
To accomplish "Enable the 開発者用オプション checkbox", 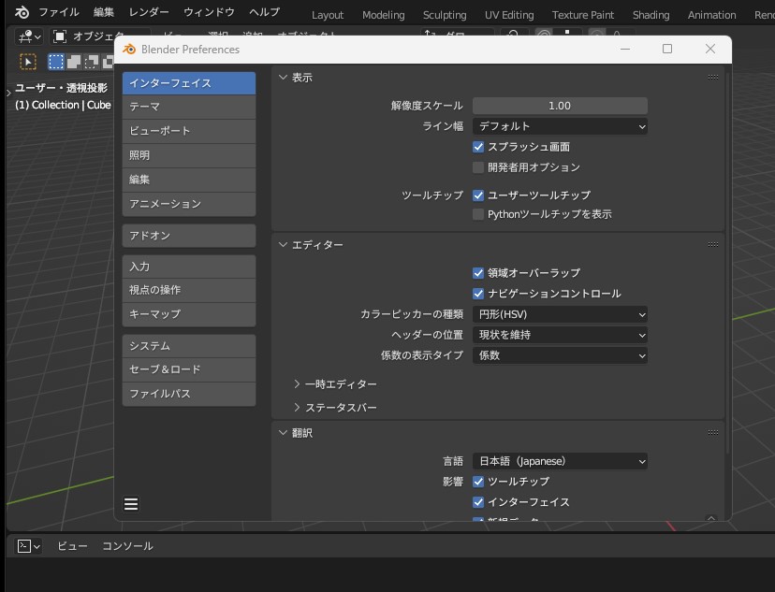I will click(478, 167).
